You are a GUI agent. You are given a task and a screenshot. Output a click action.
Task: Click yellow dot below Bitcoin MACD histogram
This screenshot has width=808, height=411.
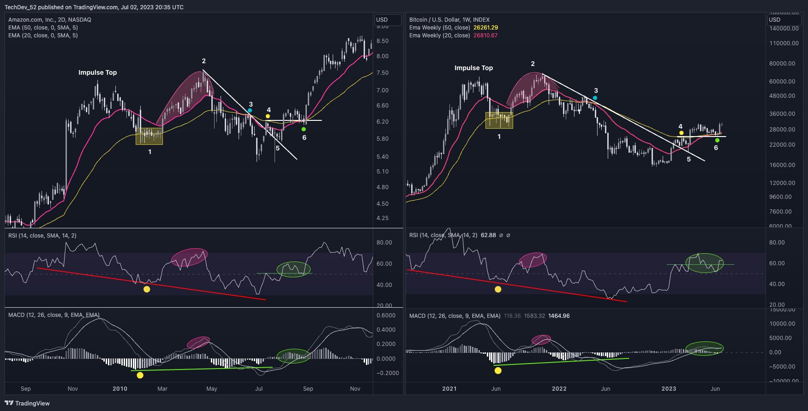click(x=497, y=370)
